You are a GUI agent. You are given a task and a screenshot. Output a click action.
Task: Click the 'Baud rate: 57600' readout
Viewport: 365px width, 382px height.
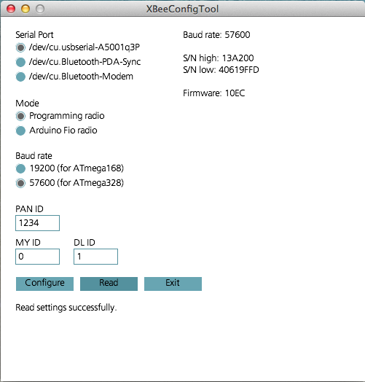coord(216,35)
